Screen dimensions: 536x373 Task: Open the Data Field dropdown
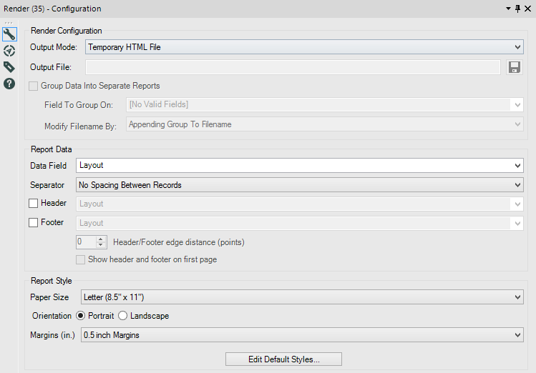[300, 166]
